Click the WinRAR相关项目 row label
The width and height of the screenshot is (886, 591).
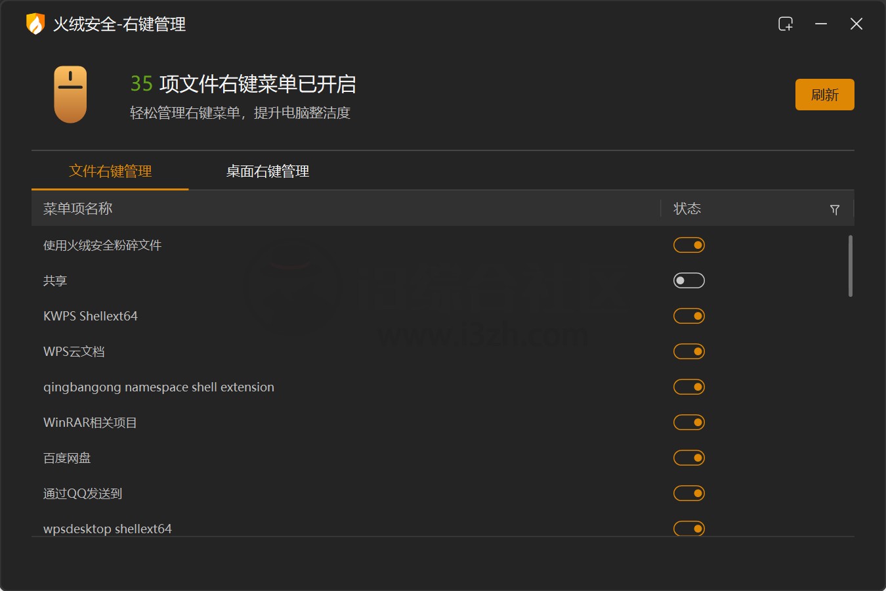click(90, 423)
